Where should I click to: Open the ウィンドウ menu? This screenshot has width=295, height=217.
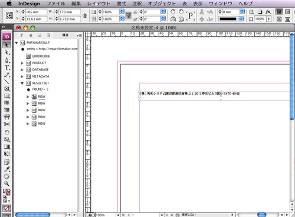(221, 4)
